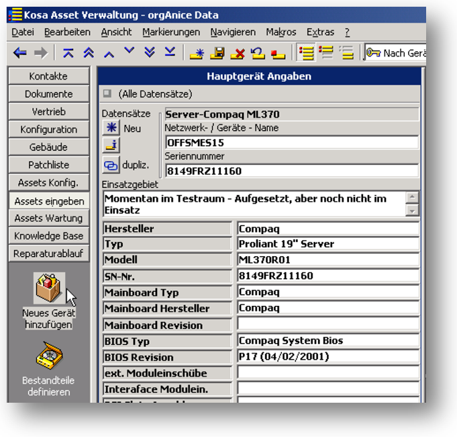The height and width of the screenshot is (437, 457).
Task: Click Neues Gerät hinzufügen box icon
Action: click(49, 288)
